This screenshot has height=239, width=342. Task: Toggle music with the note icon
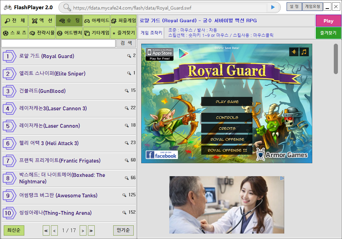304,52
